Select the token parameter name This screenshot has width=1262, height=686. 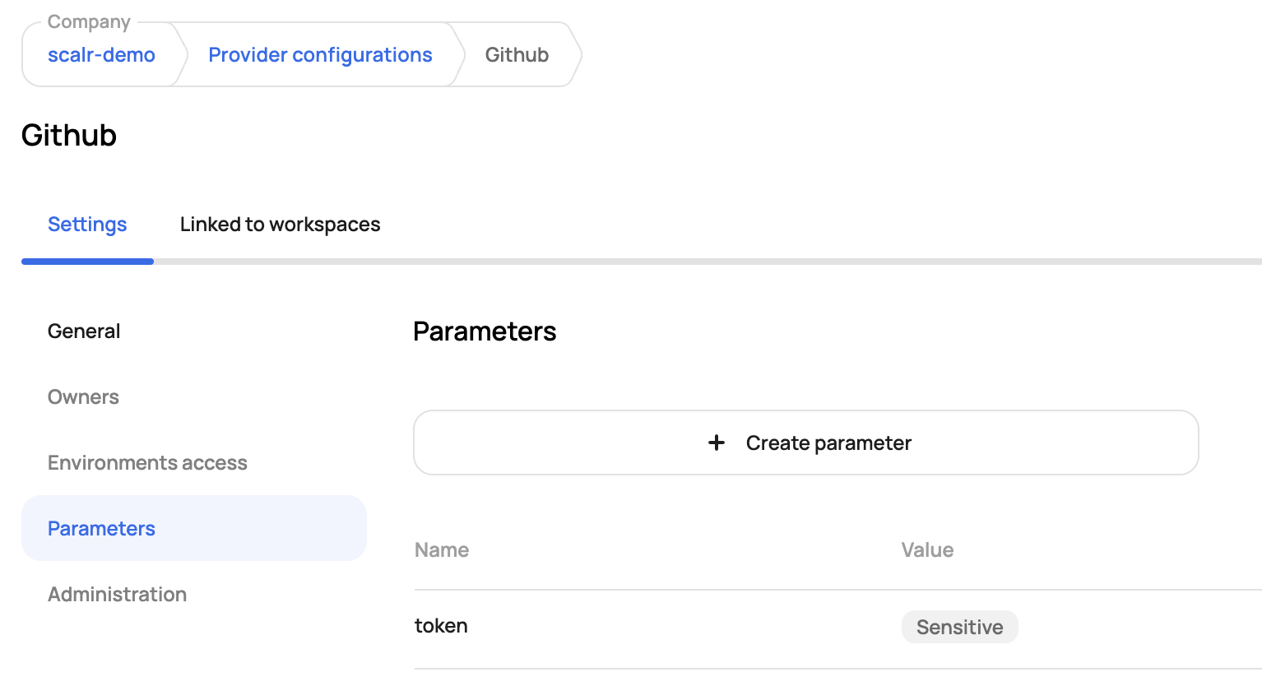441,626
